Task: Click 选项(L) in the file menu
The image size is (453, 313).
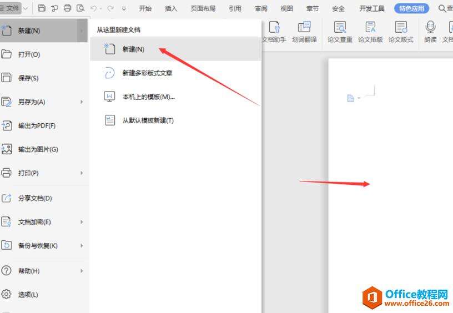Action: coord(44,295)
